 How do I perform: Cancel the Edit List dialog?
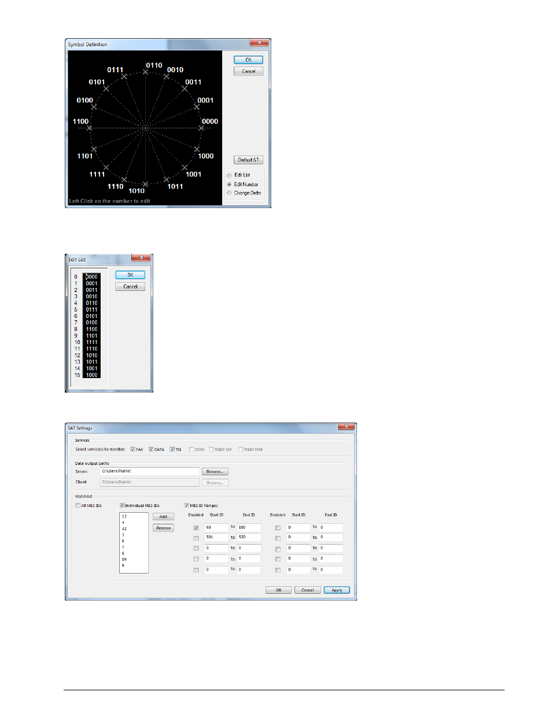point(130,287)
